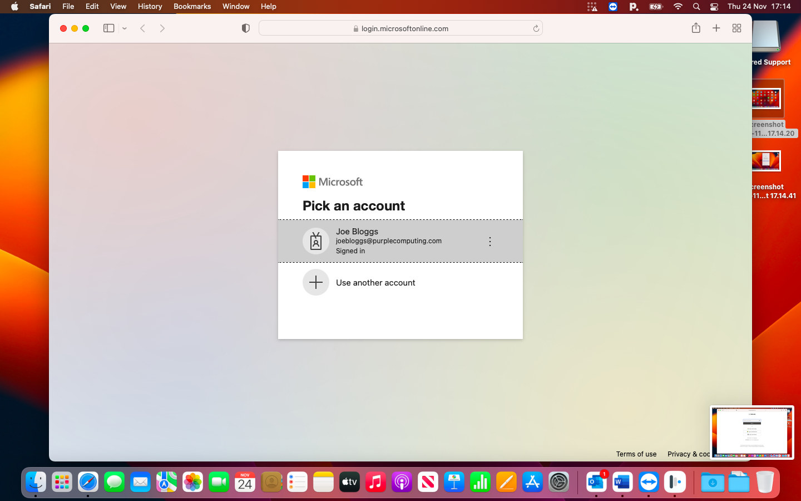This screenshot has width=801, height=501.
Task: Open the Downloads folder in the Dock
Action: 712,482
